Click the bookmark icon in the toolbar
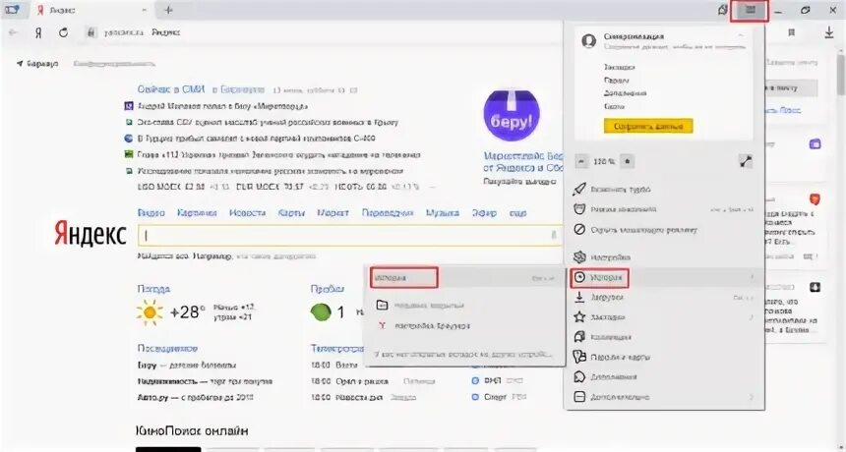The image size is (846, 452). (792, 32)
